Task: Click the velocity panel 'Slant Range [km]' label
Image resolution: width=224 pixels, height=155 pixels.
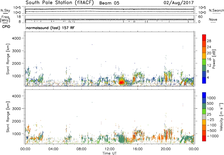Action: (x=8, y=117)
